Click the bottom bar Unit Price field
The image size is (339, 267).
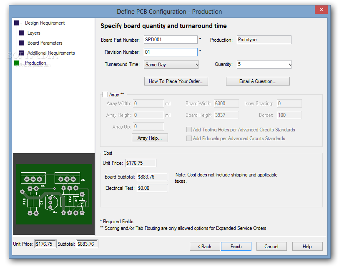(x=45, y=244)
